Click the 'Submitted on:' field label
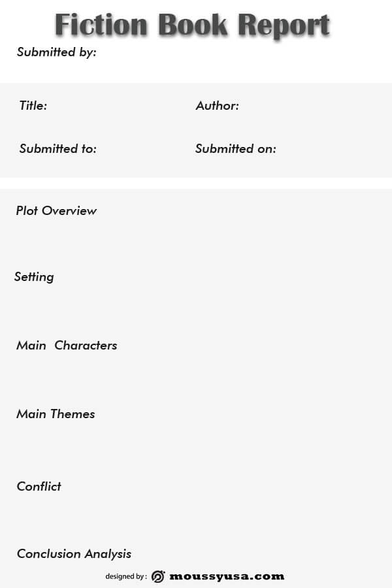The height and width of the screenshot is (588, 392). pos(236,148)
